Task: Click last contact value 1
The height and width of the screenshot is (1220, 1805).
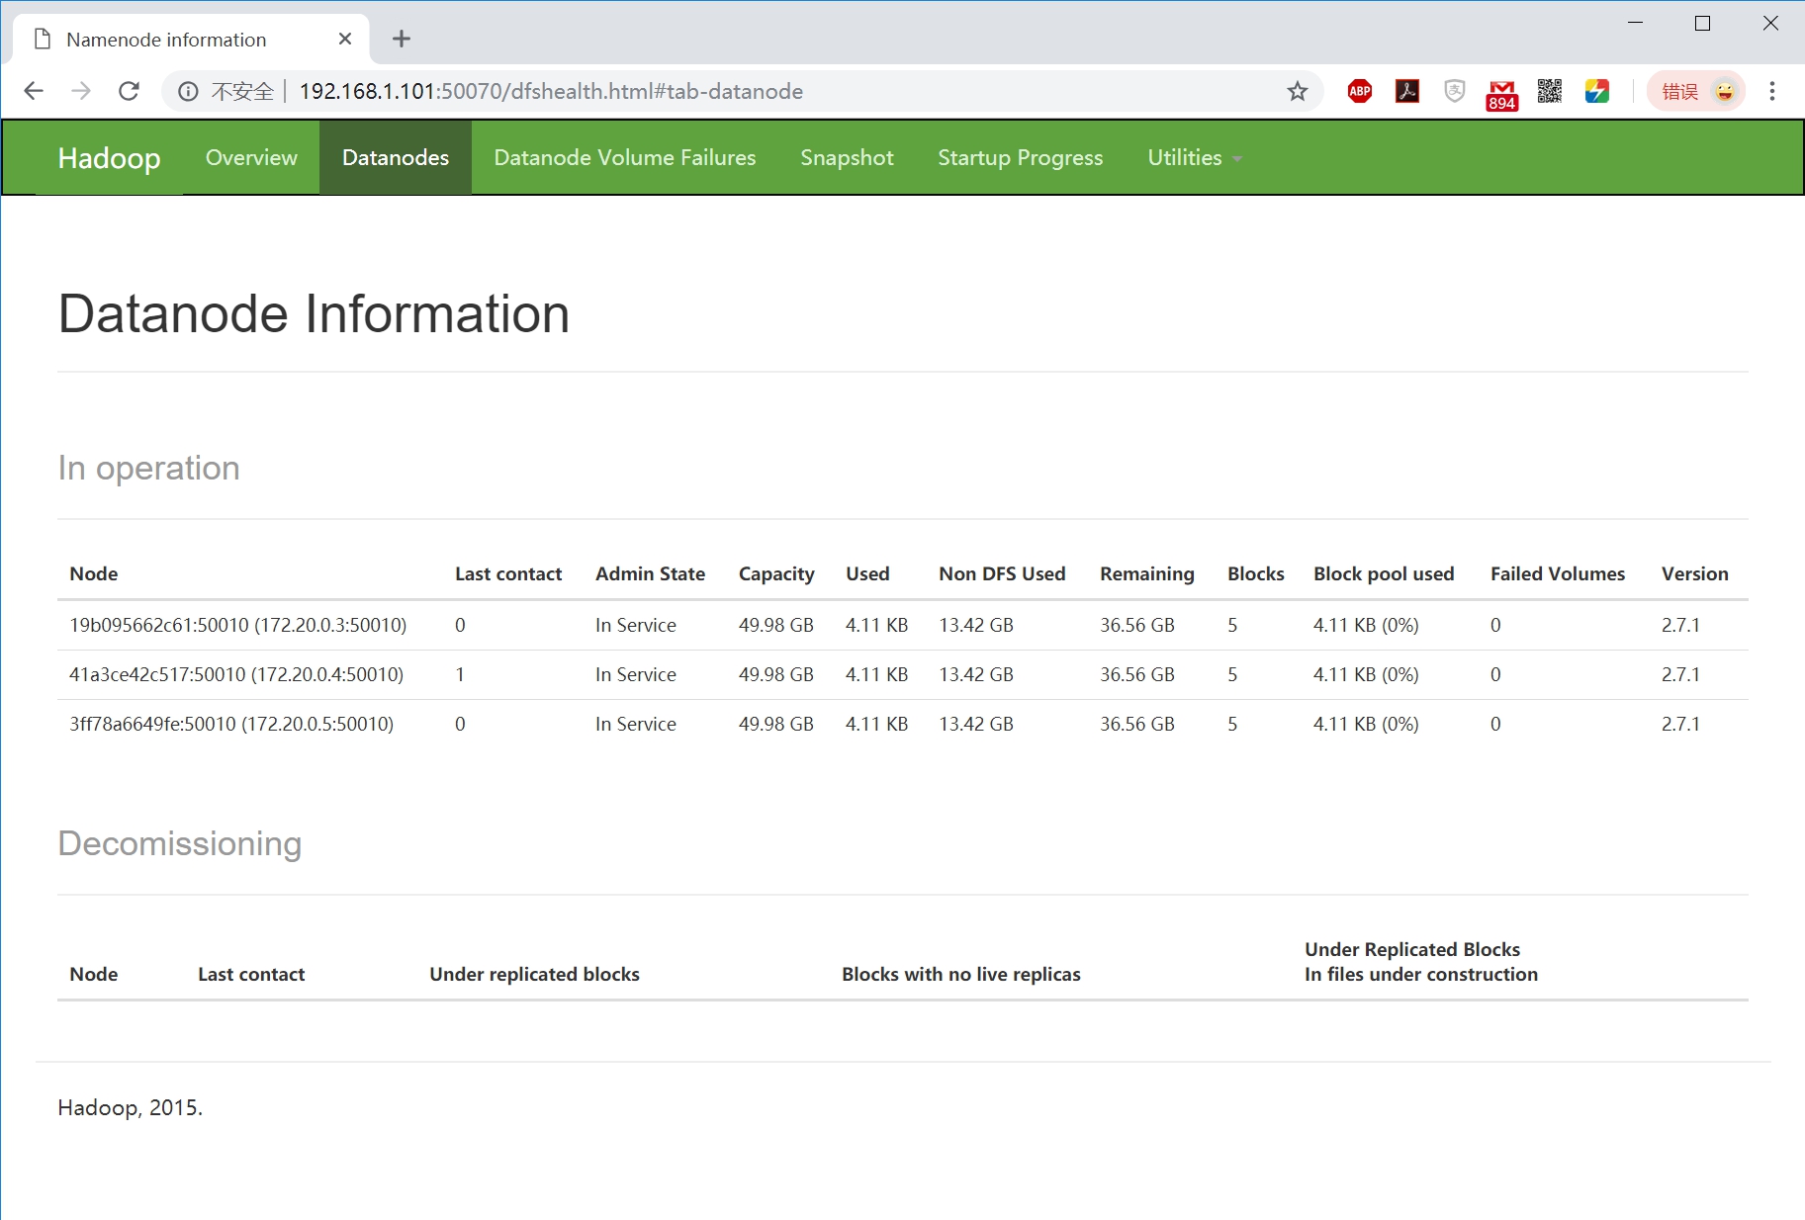Action: click(460, 674)
